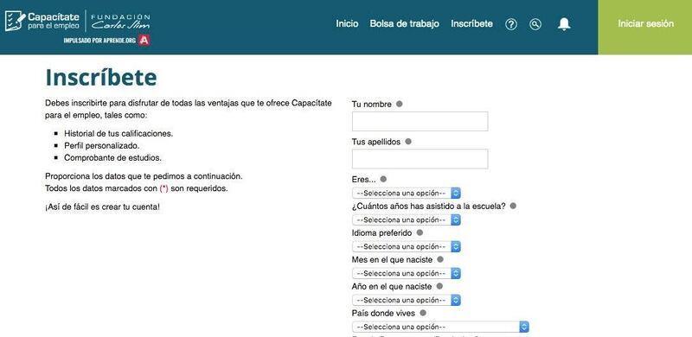Open Bolsa de trabajo menu item
The width and height of the screenshot is (692, 337).
[x=404, y=24]
